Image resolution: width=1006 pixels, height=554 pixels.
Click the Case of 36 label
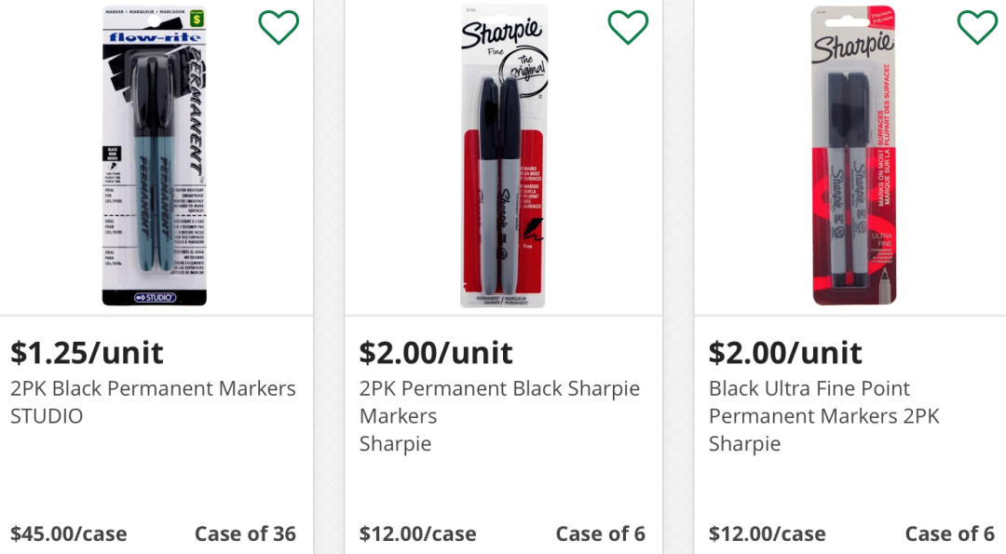click(x=245, y=534)
